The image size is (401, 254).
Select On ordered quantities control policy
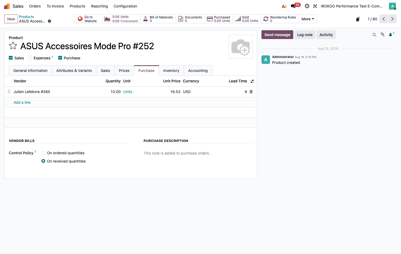pyautogui.click(x=43, y=153)
